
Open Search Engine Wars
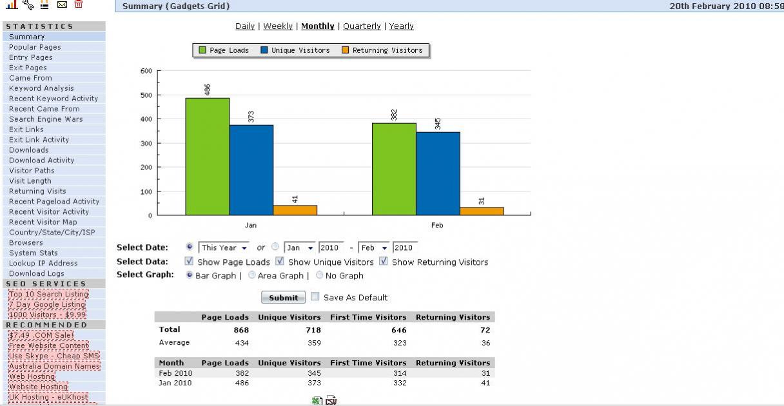click(54, 119)
